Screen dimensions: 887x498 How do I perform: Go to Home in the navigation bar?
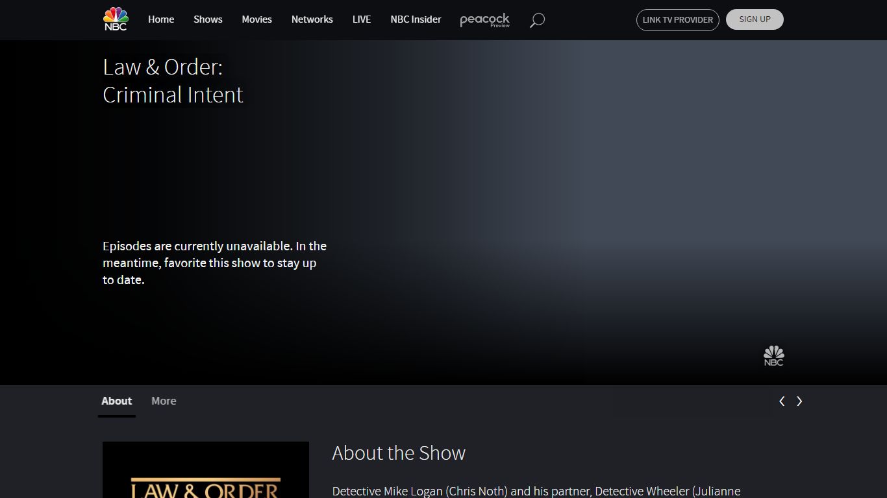[161, 19]
